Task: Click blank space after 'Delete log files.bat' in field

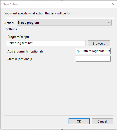Action: click(x=58, y=43)
